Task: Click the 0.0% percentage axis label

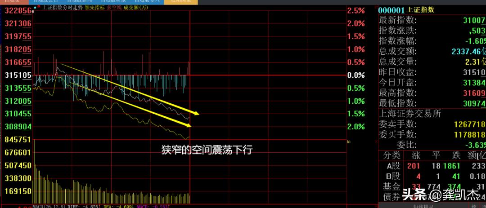Action: tap(356, 75)
